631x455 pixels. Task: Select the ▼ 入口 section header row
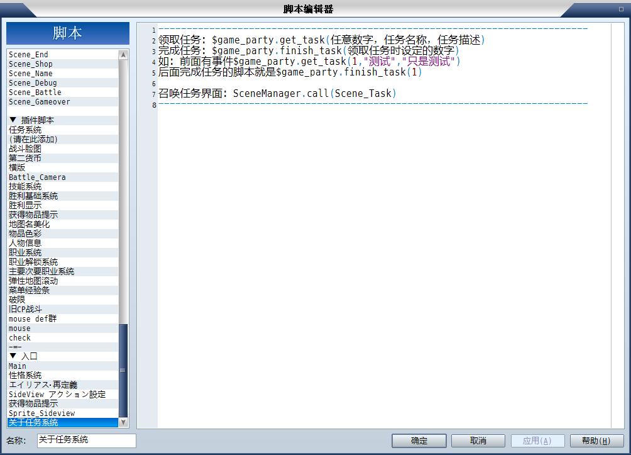[x=63, y=356]
